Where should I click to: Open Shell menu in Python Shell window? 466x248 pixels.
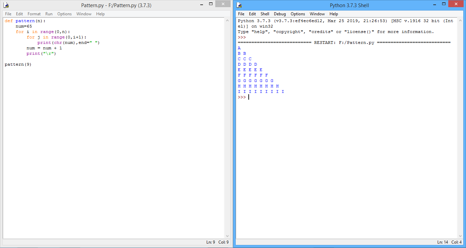pos(265,14)
